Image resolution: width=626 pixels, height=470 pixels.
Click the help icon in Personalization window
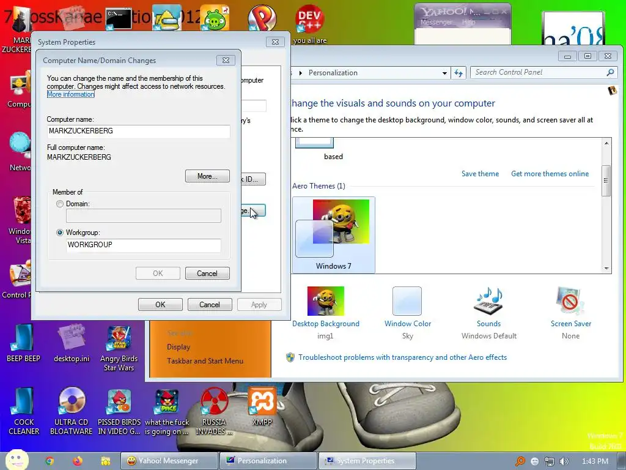(612, 91)
